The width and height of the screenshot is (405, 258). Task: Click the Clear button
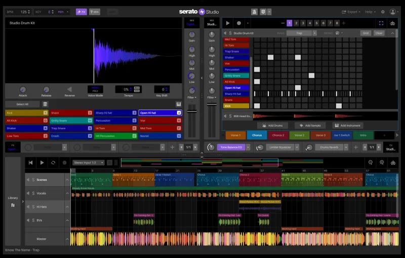pos(379,33)
